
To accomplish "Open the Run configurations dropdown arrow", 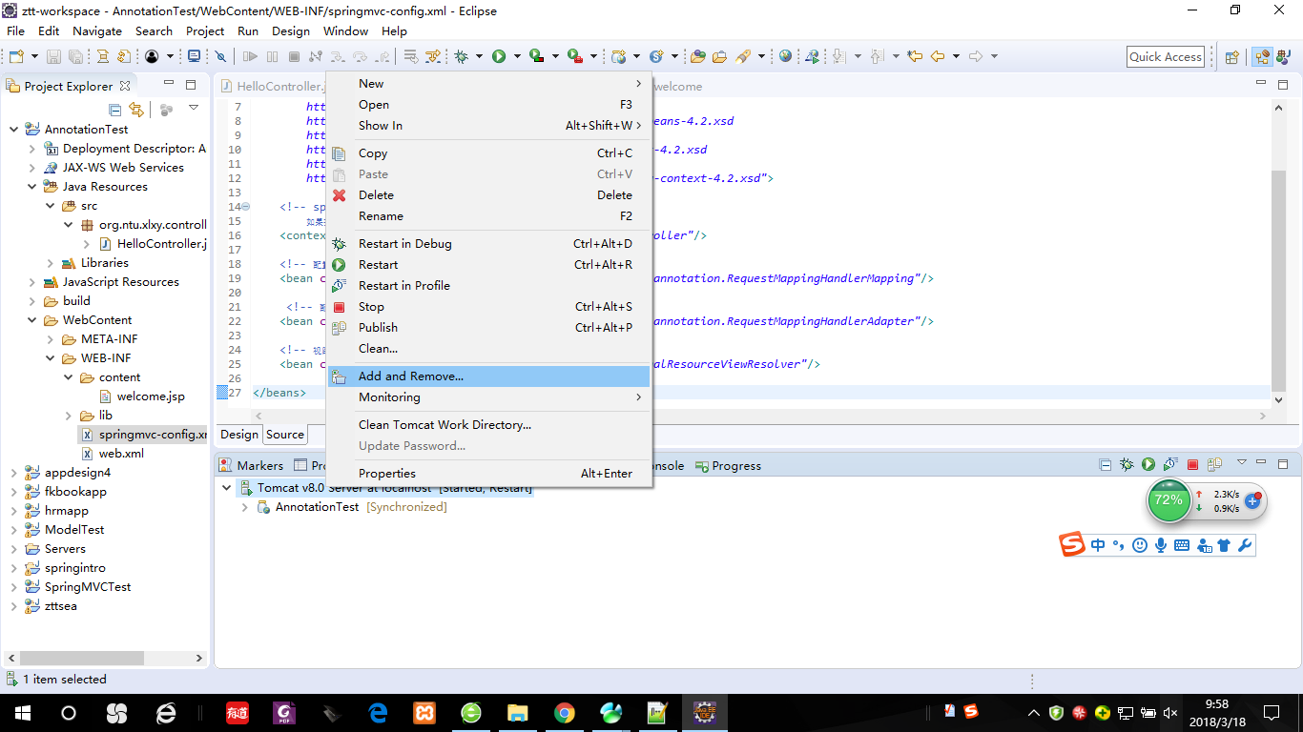I will tap(517, 56).
